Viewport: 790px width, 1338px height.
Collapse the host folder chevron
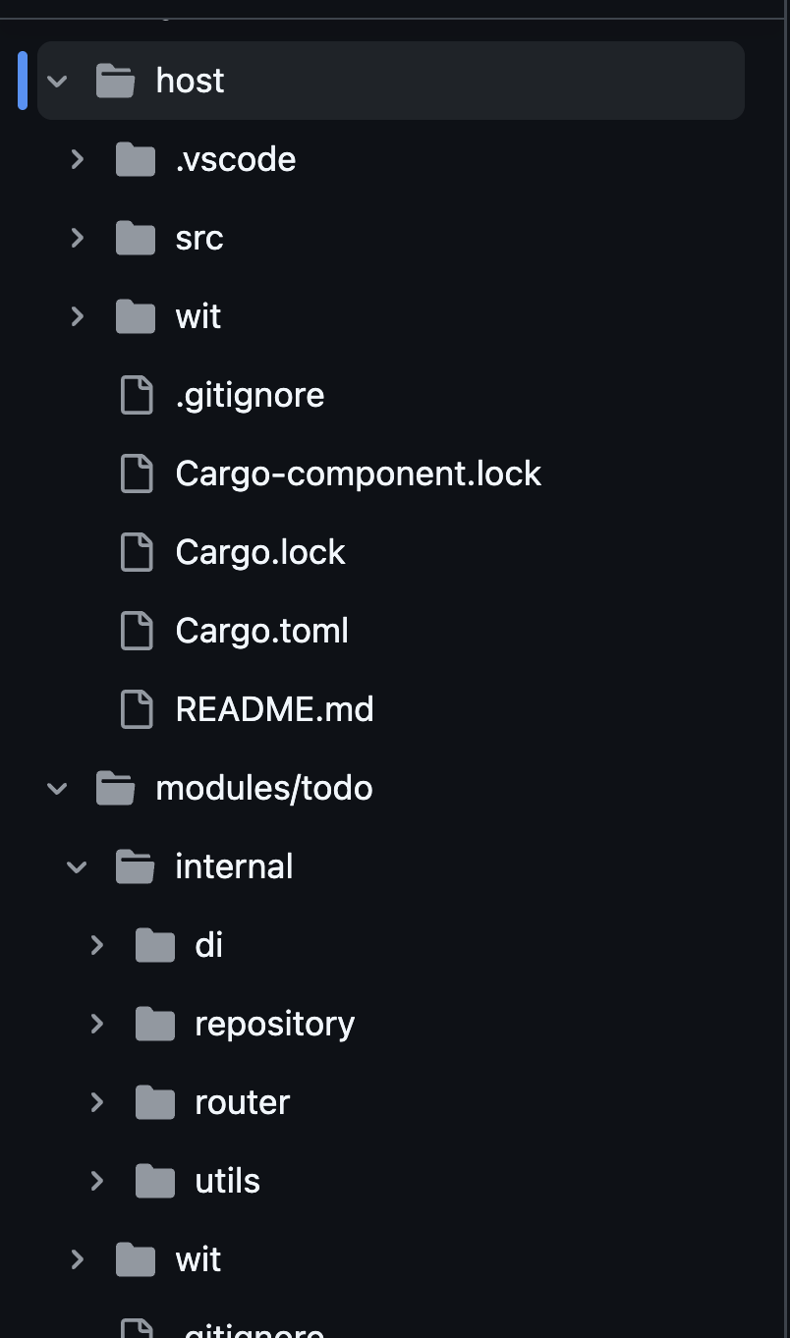click(57, 81)
